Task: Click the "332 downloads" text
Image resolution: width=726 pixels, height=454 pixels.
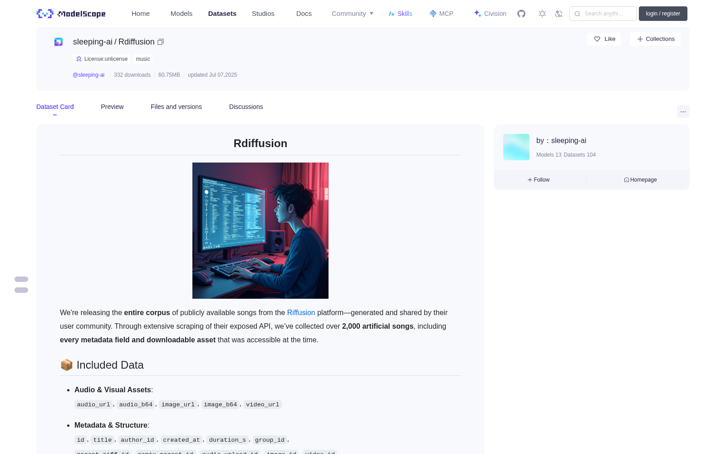Action: pos(132,75)
